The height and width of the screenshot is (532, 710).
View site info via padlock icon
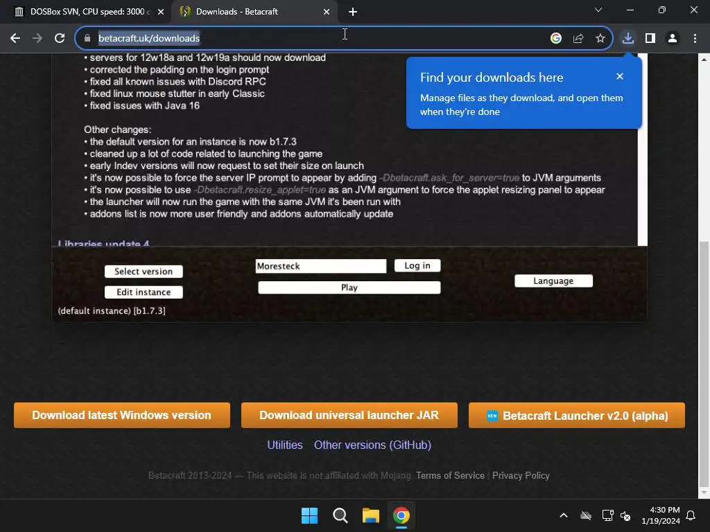pos(87,39)
